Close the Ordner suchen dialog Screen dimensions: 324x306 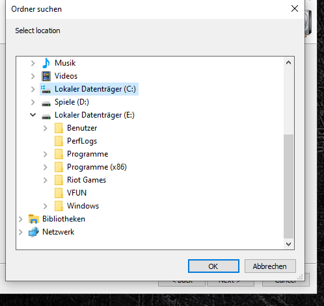click(295, 8)
